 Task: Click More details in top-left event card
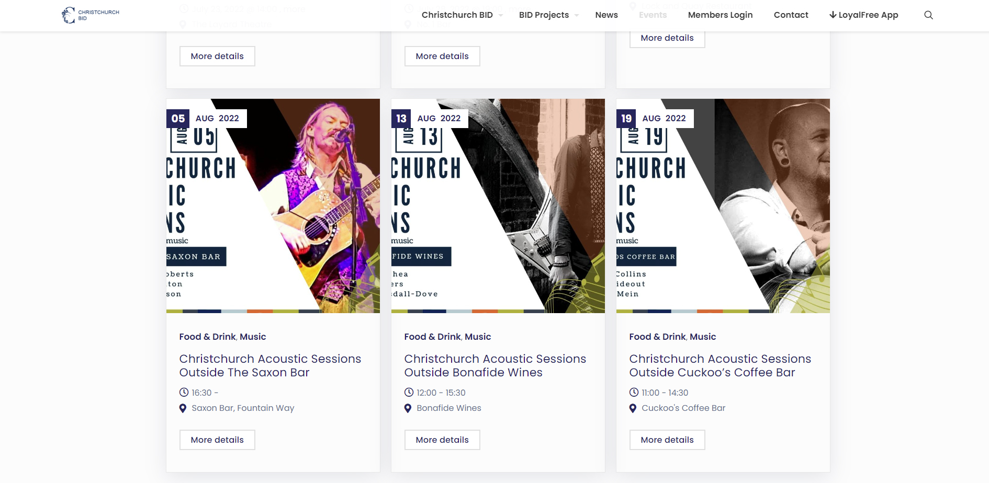coord(217,56)
